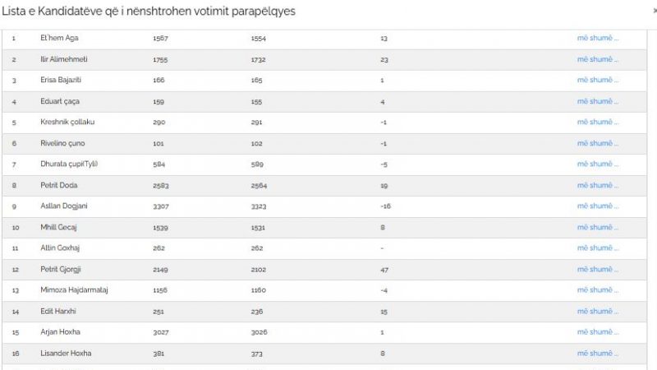
Task: Open 'më shumë' link for Arjan Hoxha
Action: click(x=598, y=332)
